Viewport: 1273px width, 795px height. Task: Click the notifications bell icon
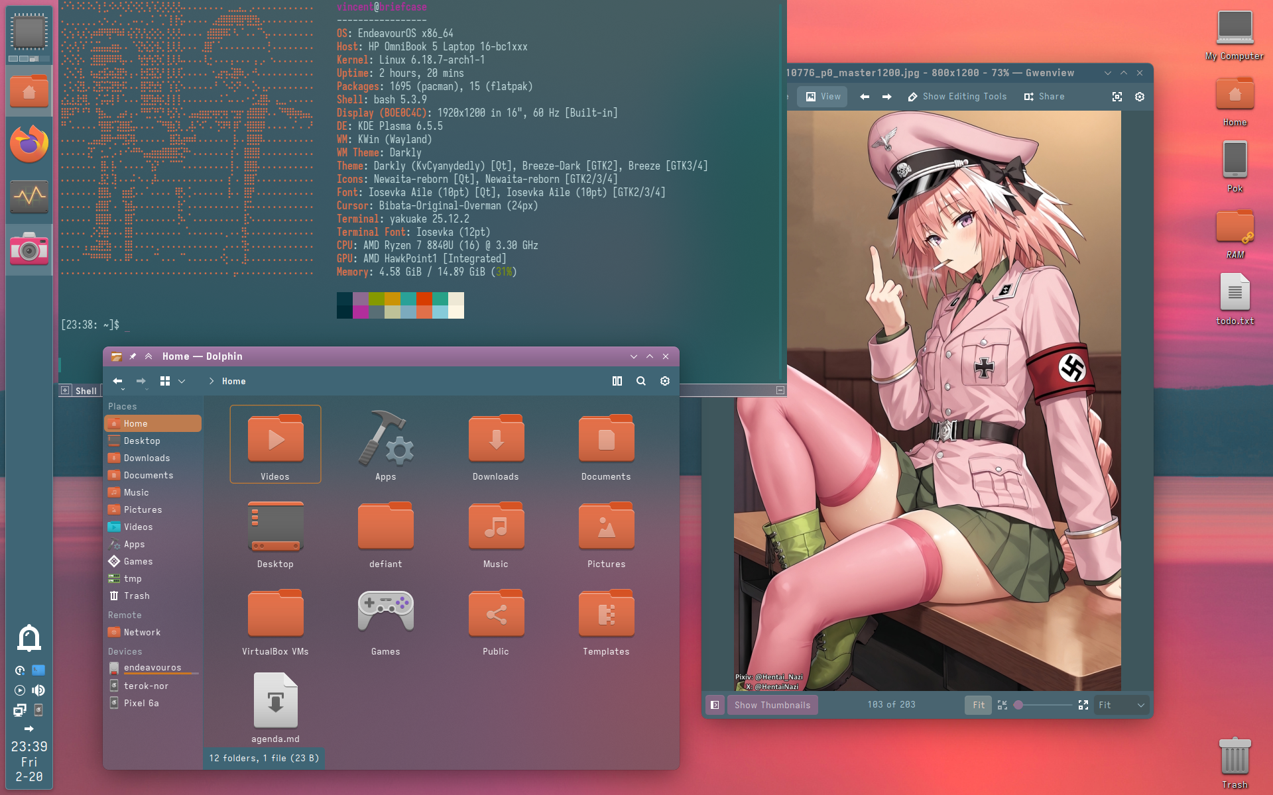click(x=29, y=638)
